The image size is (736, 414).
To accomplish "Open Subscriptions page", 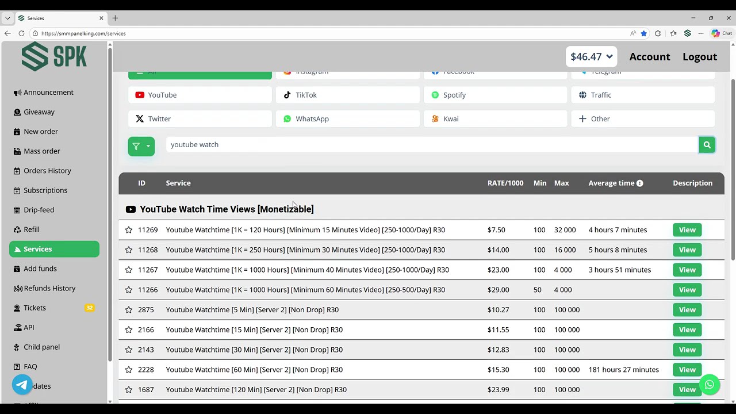I will pos(54,190).
